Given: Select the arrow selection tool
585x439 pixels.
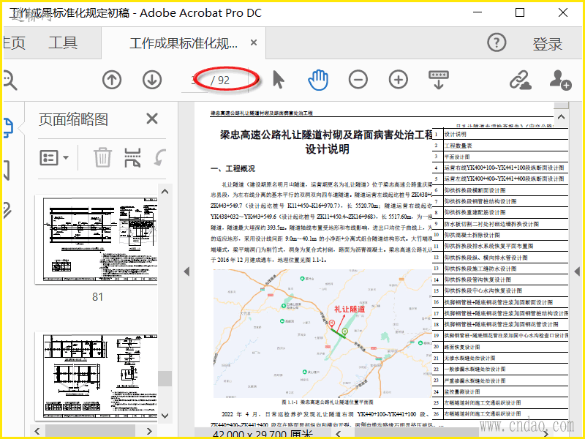Looking at the screenshot, I should coord(279,80).
